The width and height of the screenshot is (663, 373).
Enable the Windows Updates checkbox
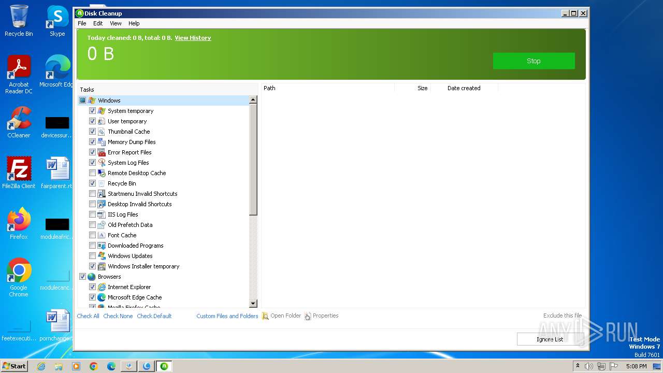[92, 256]
